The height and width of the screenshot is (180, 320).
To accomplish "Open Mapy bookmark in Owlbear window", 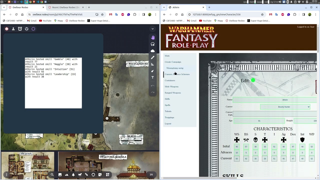I will pos(58,21).
